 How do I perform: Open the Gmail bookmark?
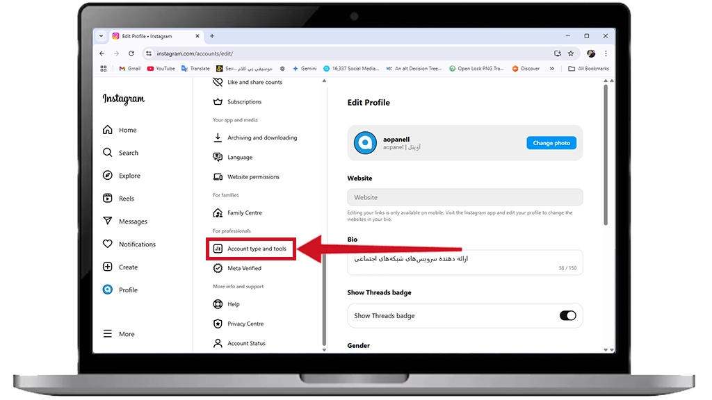pos(130,69)
